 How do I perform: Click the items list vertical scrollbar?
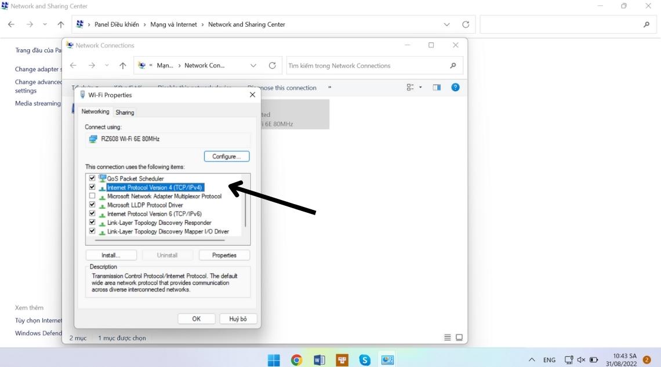coord(245,206)
